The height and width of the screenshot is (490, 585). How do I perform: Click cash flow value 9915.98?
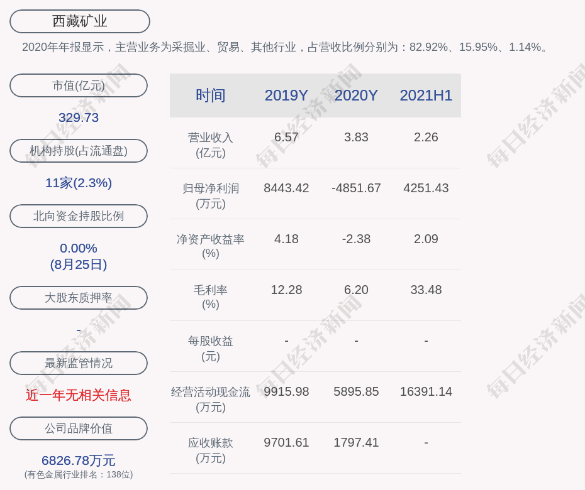click(286, 391)
